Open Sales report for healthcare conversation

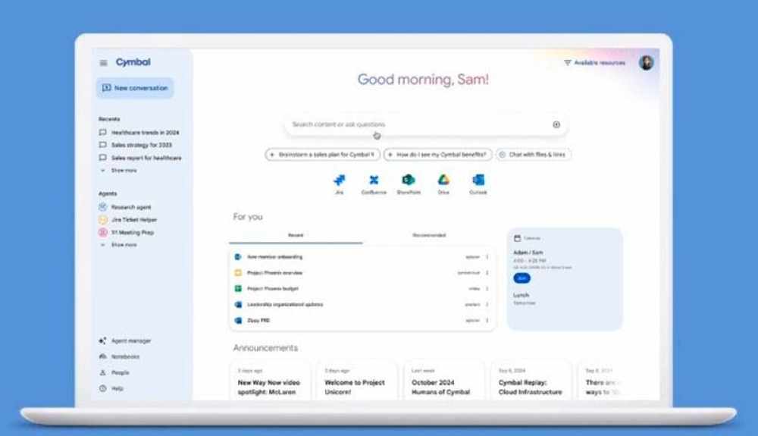140,158
